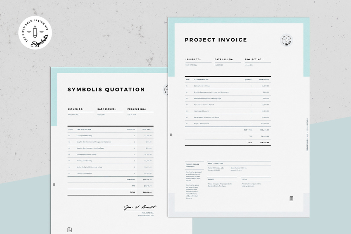Click the small lines icon on quotation left margin
The width and height of the screenshot is (351, 234).
[x=54, y=185]
